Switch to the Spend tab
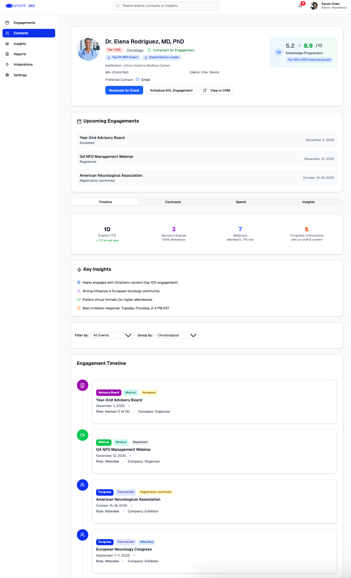Viewport: 351px width, 578px height. coord(241,202)
